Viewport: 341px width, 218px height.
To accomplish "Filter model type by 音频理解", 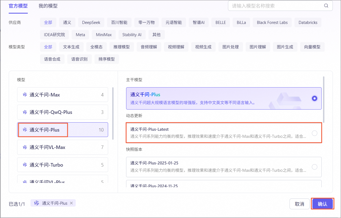I will tap(149, 47).
